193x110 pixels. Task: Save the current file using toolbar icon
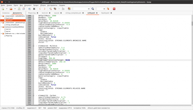click(19, 9)
